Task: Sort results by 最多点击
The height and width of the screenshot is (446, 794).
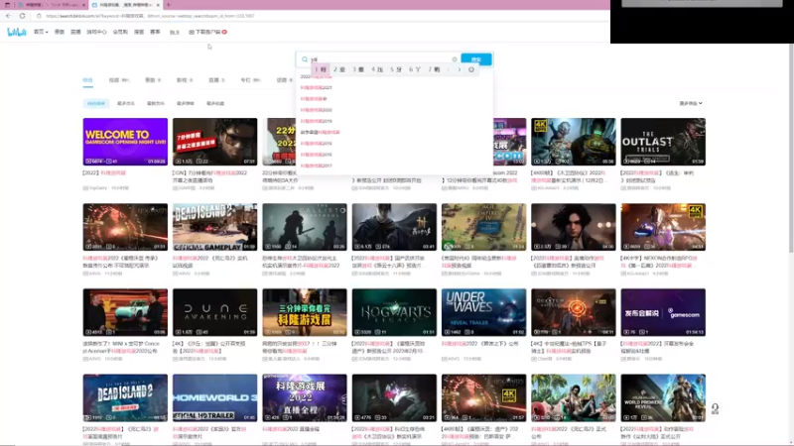Action: click(x=126, y=103)
